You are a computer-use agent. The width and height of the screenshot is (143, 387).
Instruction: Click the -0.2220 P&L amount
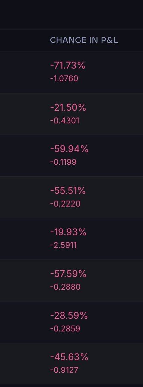pos(65,204)
